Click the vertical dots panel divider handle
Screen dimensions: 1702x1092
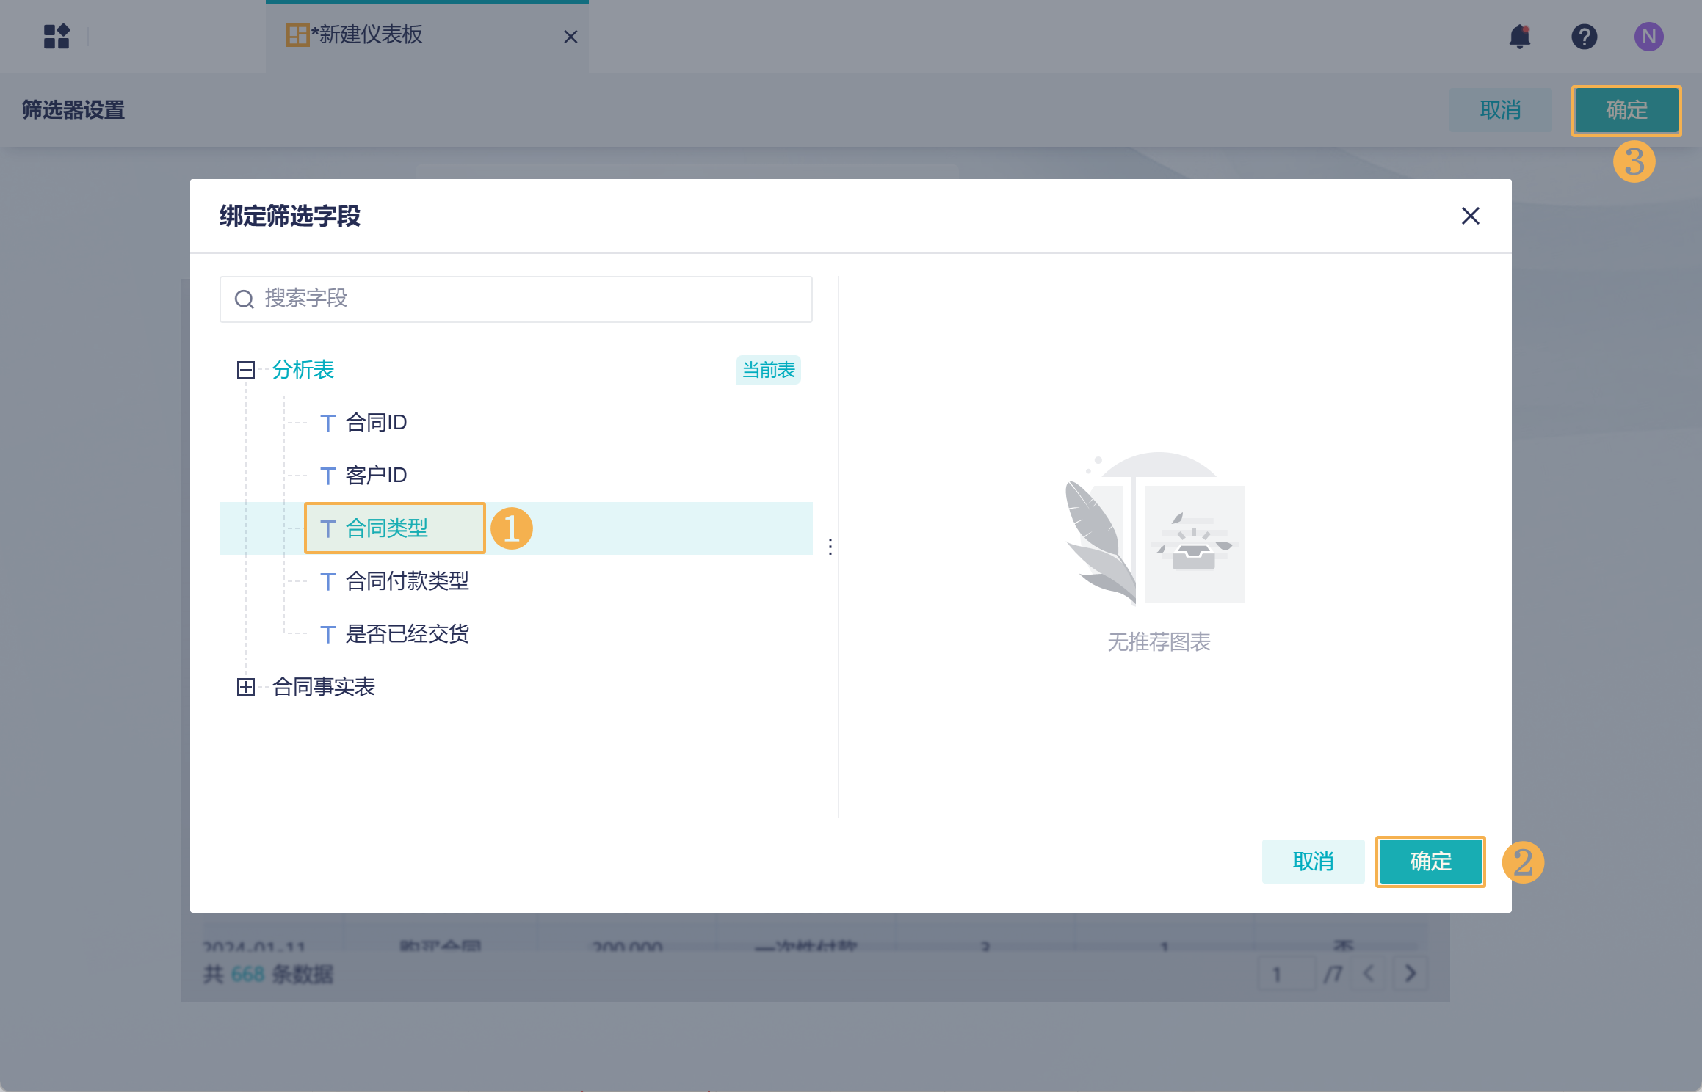coord(830,546)
